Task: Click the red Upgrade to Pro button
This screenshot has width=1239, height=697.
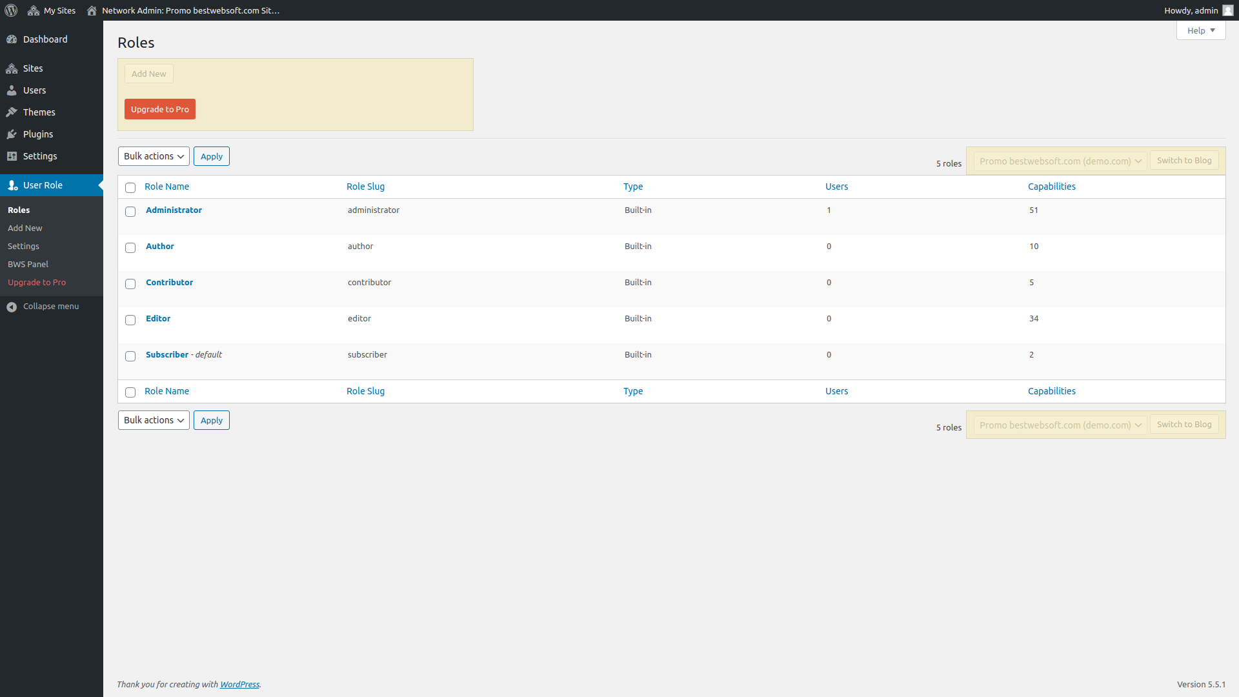Action: [x=160, y=109]
